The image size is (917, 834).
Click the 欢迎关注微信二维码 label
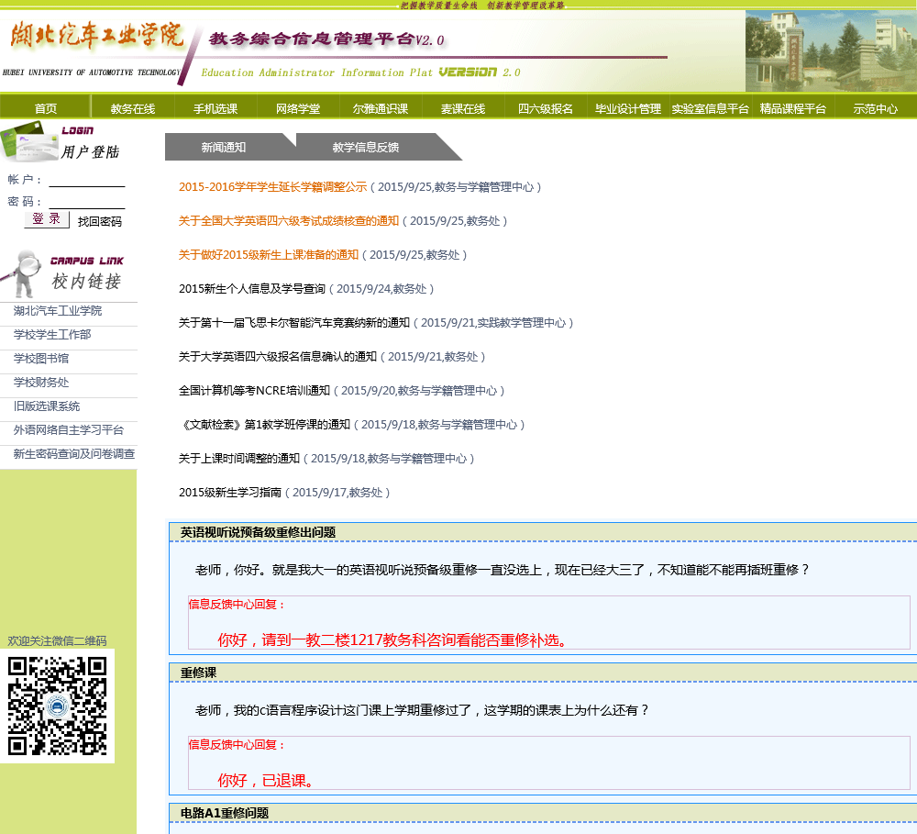(x=57, y=640)
